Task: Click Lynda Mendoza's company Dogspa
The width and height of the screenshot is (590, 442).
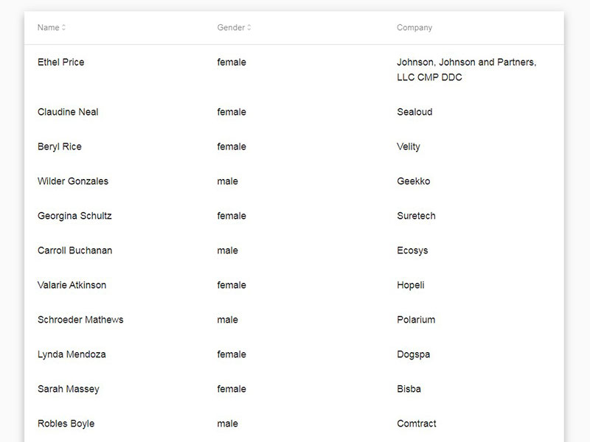Action: click(412, 354)
